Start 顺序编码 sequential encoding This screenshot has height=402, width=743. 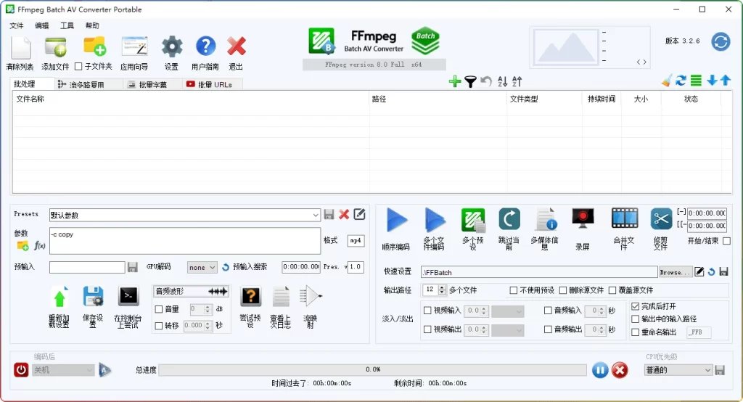pos(396,220)
